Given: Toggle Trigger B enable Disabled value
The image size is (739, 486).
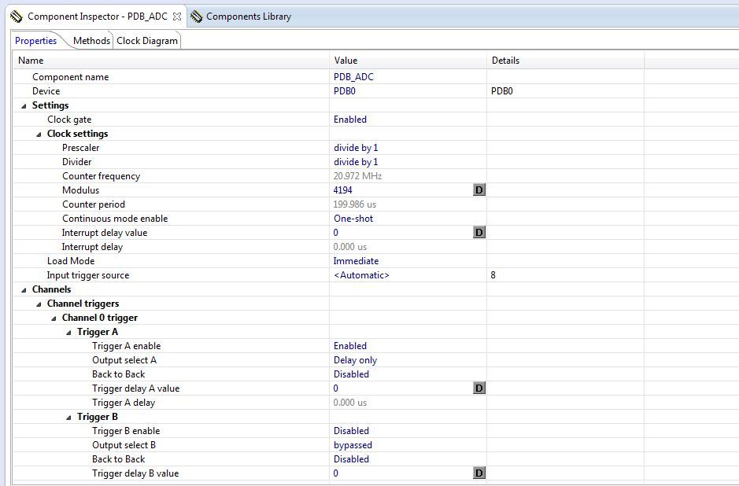Looking at the screenshot, I should 351,431.
